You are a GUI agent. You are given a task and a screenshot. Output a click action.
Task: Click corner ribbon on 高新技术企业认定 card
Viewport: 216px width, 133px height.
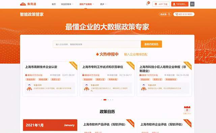[x=74, y=65]
